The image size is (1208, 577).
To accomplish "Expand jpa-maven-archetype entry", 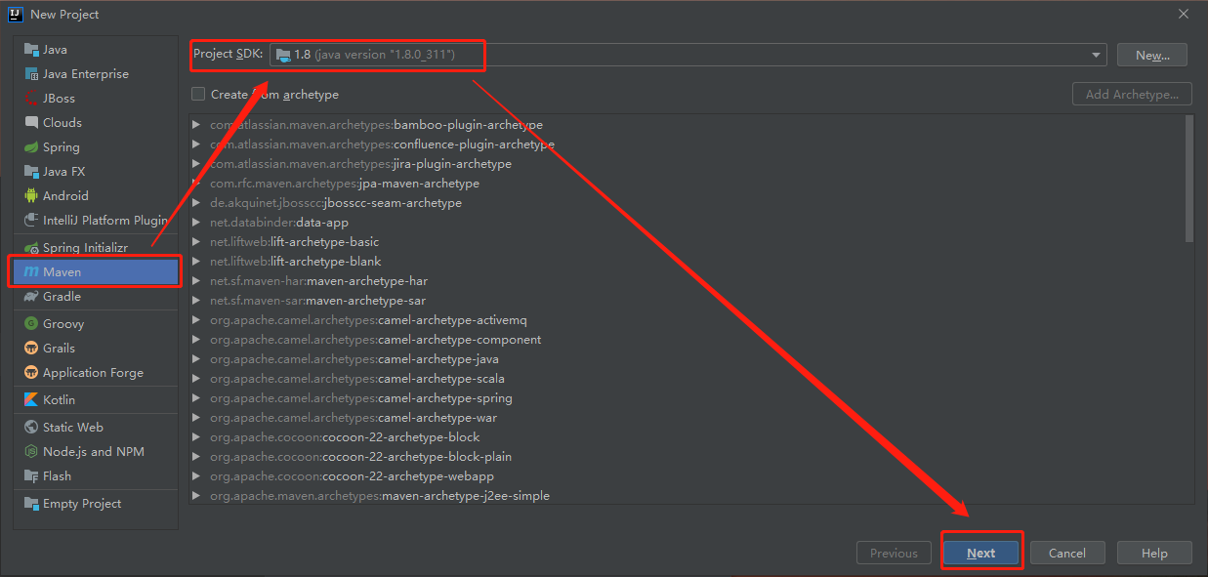I will 196,184.
